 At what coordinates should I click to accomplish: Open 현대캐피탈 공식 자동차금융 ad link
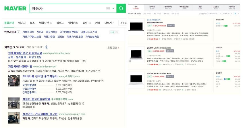coord(25,53)
